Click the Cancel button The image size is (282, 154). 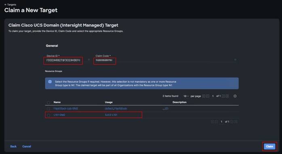point(27,146)
